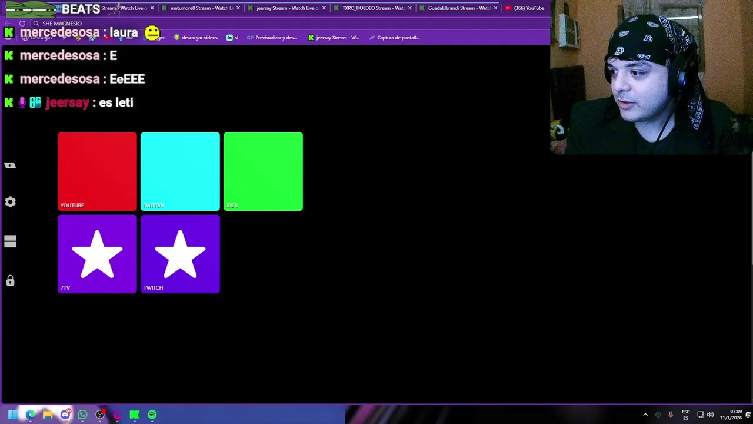This screenshot has width=753, height=424.
Task: Switch ESP ES keyboard language
Action: click(x=686, y=415)
